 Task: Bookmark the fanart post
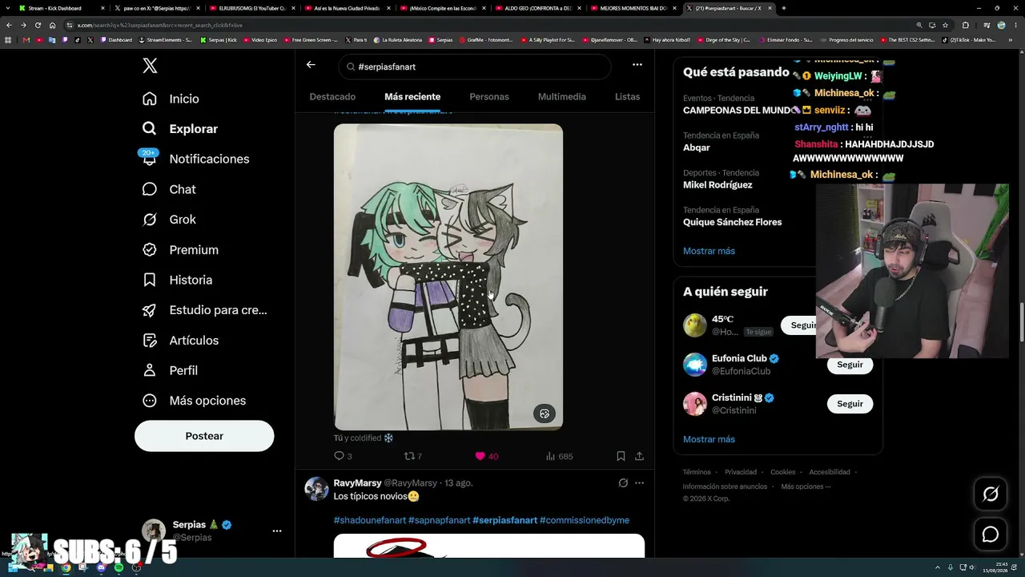(x=621, y=456)
